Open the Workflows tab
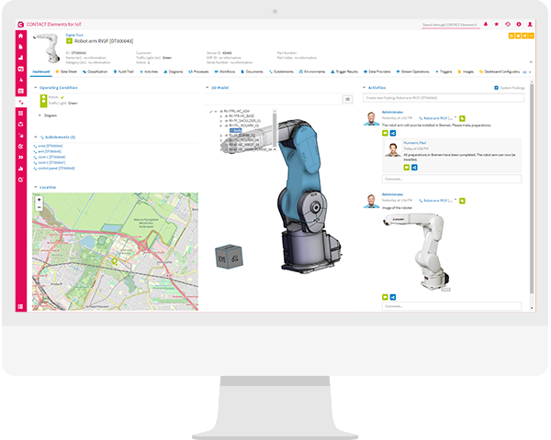The width and height of the screenshot is (551, 440). [x=225, y=71]
